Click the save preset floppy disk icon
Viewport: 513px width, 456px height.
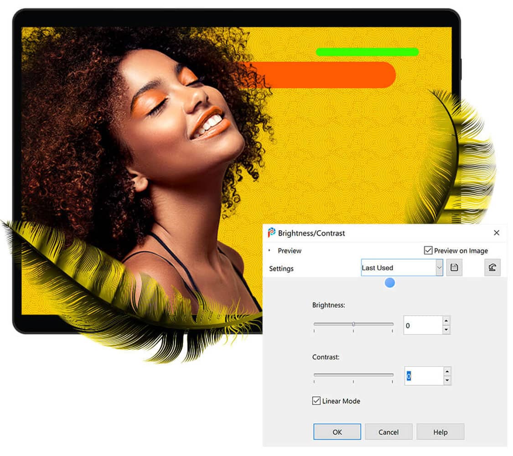(x=454, y=268)
